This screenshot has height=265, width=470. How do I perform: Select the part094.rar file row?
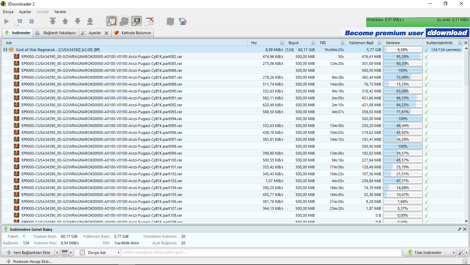[x=232, y=119]
